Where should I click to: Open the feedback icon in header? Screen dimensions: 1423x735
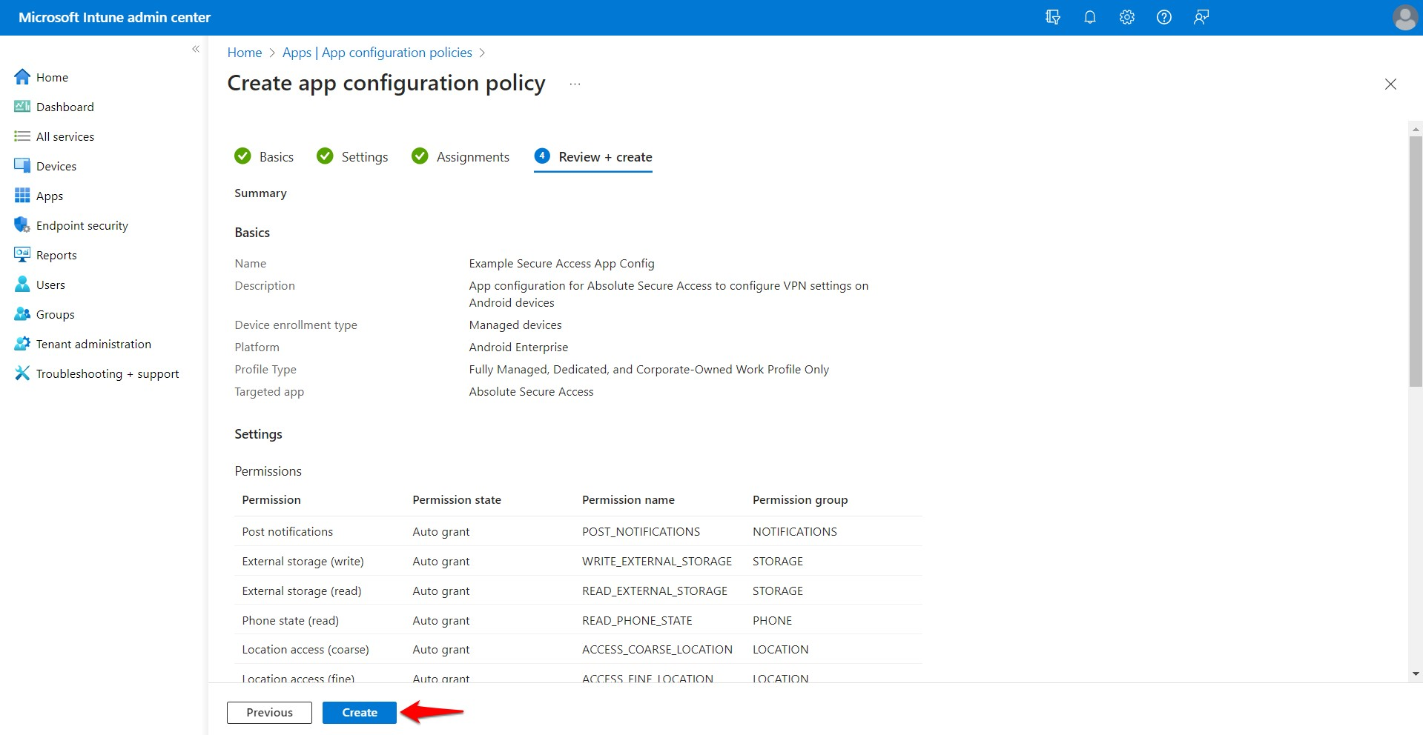click(1201, 17)
